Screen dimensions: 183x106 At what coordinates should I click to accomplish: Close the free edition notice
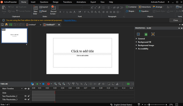(175, 20)
